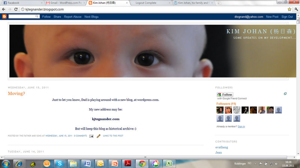Click the email post envelope icon
The height and width of the screenshot is (168, 300).
pyautogui.click(x=91, y=136)
